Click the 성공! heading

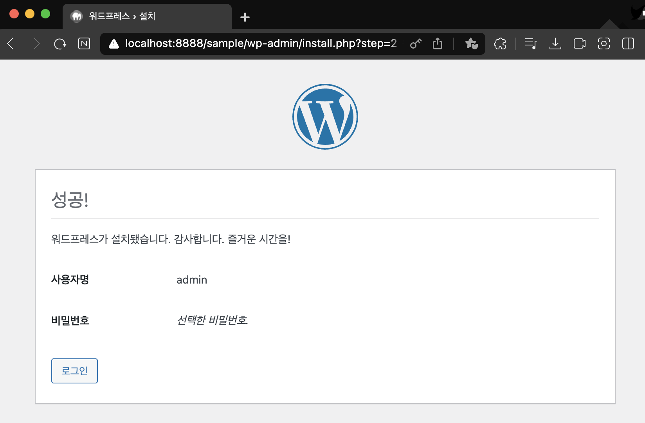70,200
